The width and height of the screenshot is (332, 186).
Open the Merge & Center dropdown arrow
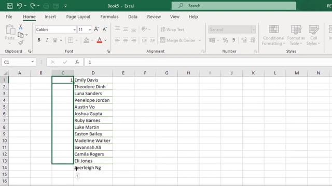pos(200,40)
